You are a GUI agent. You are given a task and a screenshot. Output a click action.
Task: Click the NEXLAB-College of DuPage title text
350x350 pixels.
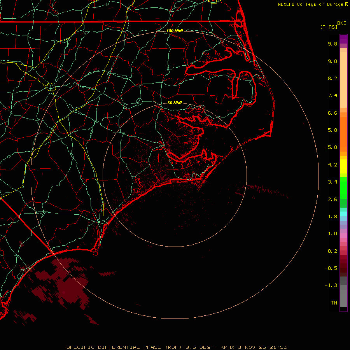pos(310,4)
